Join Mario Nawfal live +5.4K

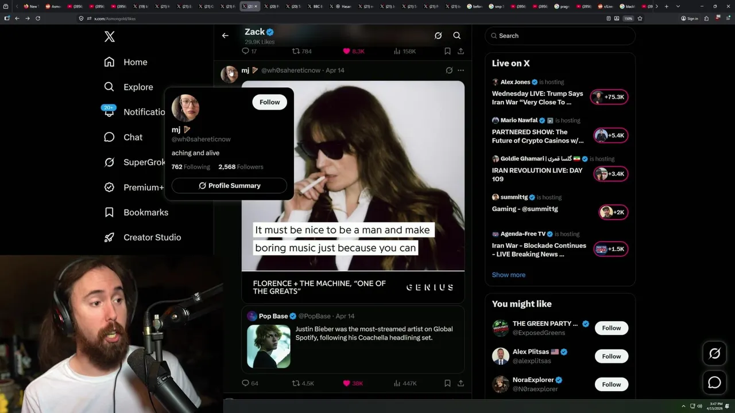(610, 135)
